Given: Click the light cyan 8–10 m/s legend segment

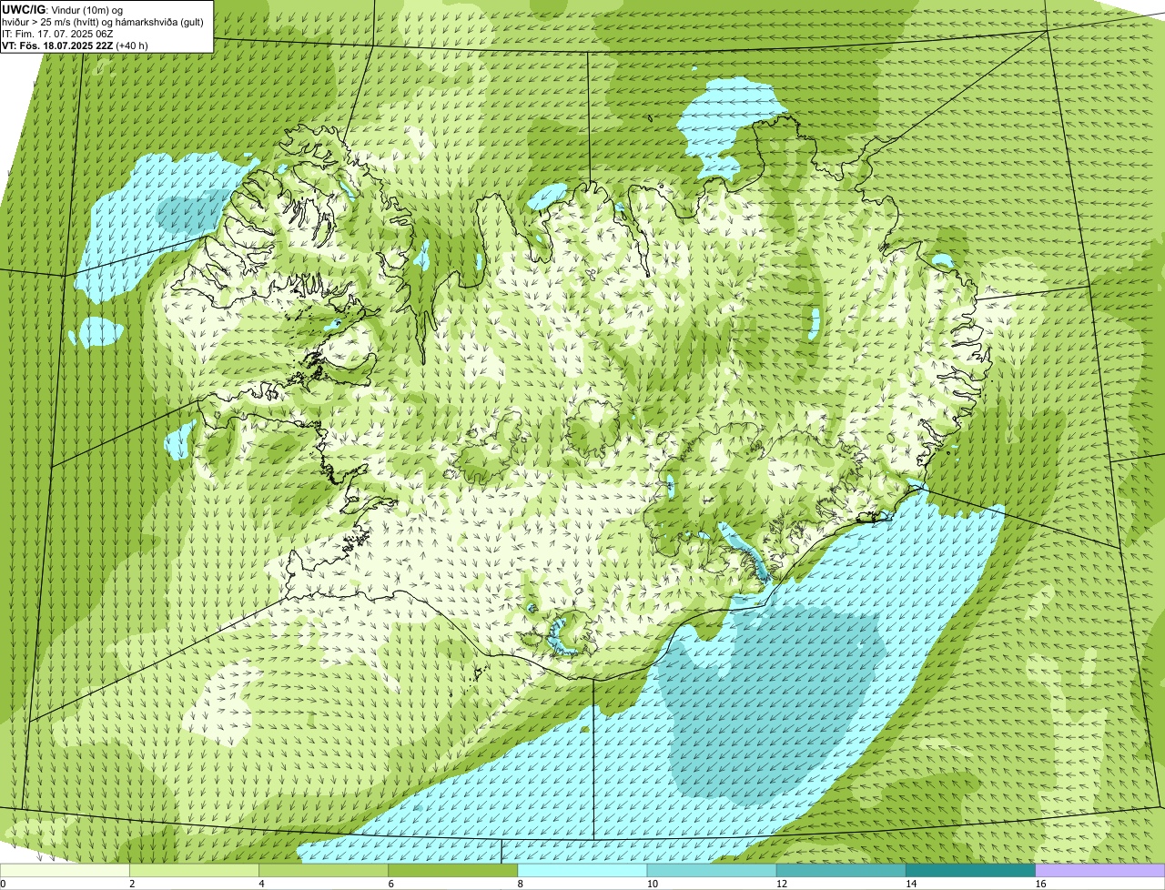Looking at the screenshot, I should pos(582,870).
